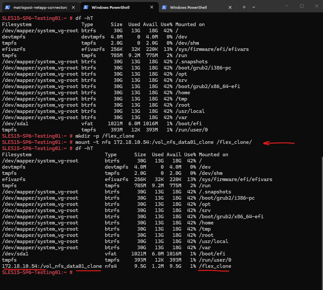323x290 pixels.
Task: Open a new terminal tab
Action: point(244,7)
